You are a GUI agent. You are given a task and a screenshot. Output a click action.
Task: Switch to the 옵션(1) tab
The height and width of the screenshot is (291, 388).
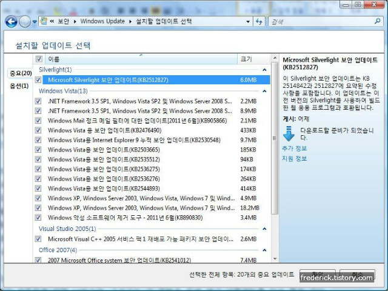[x=19, y=86]
